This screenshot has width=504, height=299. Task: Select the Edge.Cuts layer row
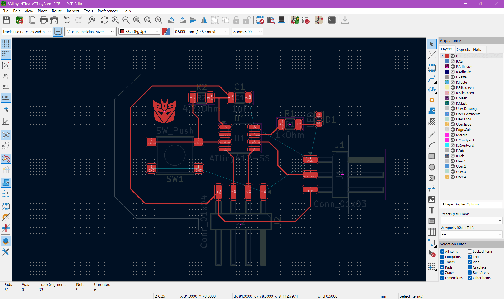[464, 130]
